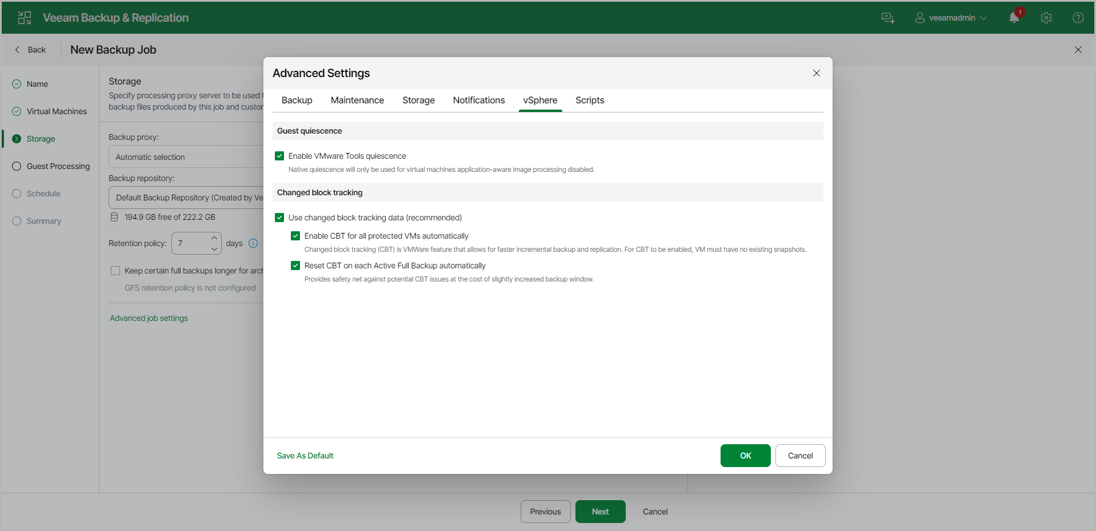Image resolution: width=1096 pixels, height=531 pixels.
Task: Click the Virtual Machines step check icon
Action: [x=17, y=111]
